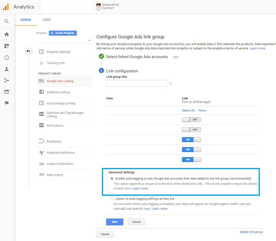Screen dimensions: 276x241
Task: Select the Enable auto-tagging radio option
Action: (112, 179)
